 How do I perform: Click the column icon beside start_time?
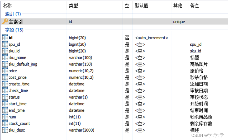pos(5,104)
